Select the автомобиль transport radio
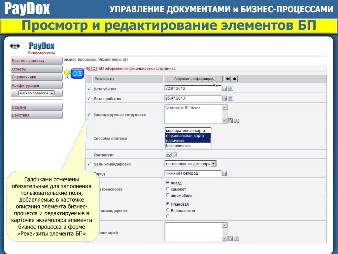Image resolution: width=338 pixels, height=254 pixels. (x=168, y=195)
